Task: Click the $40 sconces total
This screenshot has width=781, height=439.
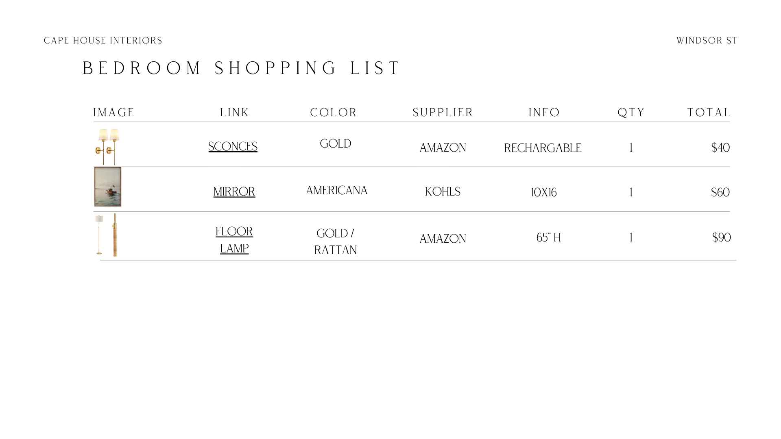Action: [720, 148]
